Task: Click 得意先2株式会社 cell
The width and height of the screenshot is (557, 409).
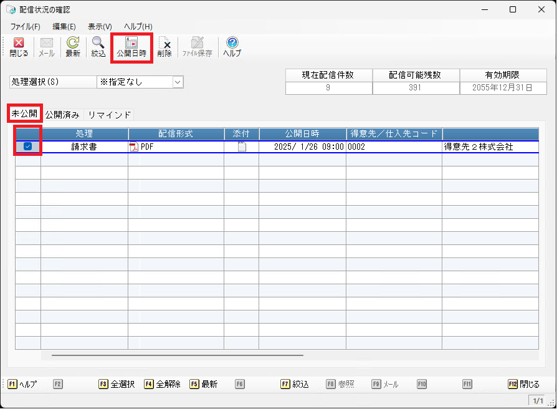Action: click(x=490, y=147)
